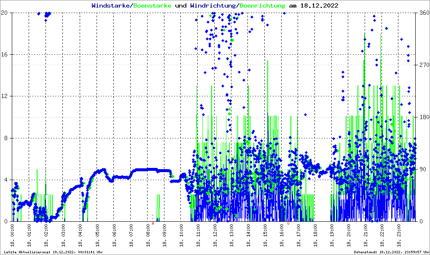The image size is (430, 255).
Task: Click the right axis value 270
Action: pos(423,65)
